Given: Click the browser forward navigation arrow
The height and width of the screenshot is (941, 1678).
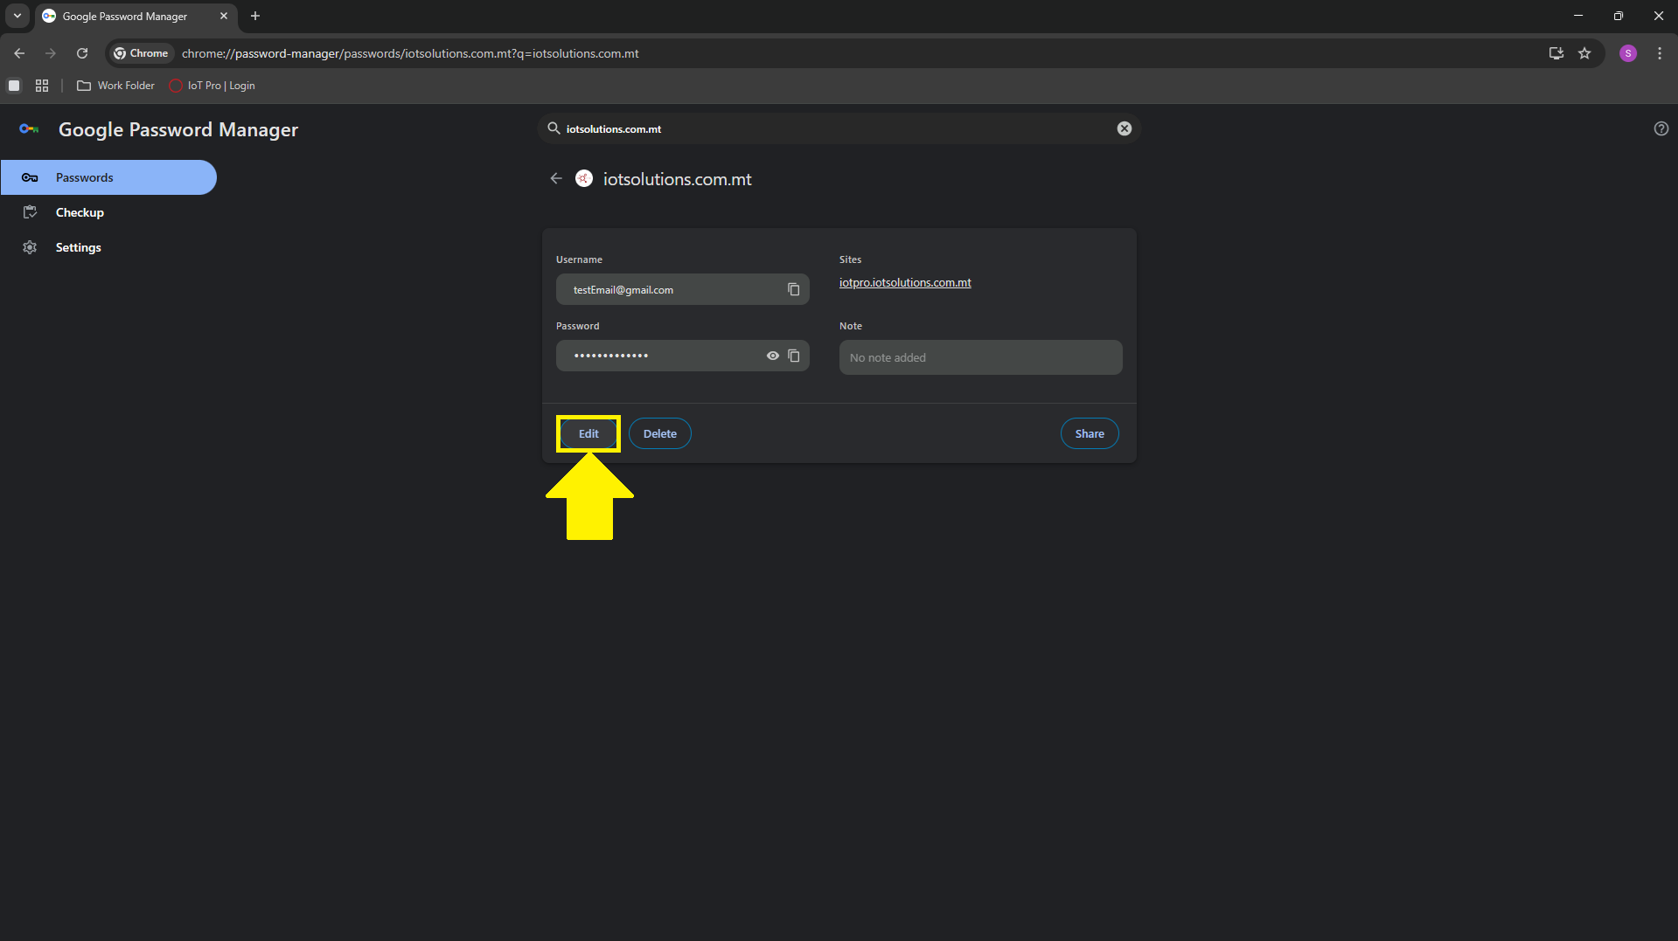Looking at the screenshot, I should 51,53.
